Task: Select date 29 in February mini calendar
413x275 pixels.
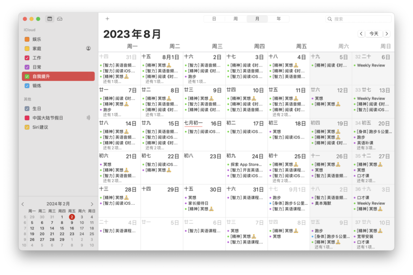Action: (x=62, y=240)
